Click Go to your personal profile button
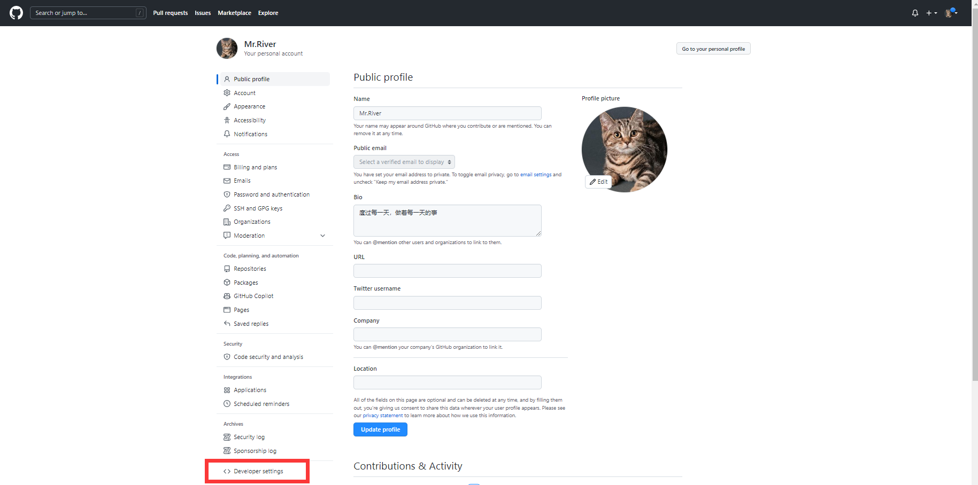The width and height of the screenshot is (978, 485). click(x=713, y=49)
